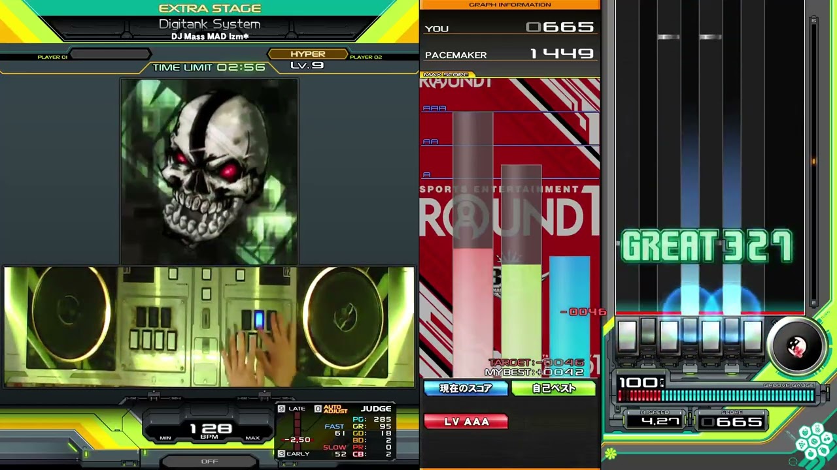
Task: Click the OFF indicator below BPM
Action: point(209,462)
